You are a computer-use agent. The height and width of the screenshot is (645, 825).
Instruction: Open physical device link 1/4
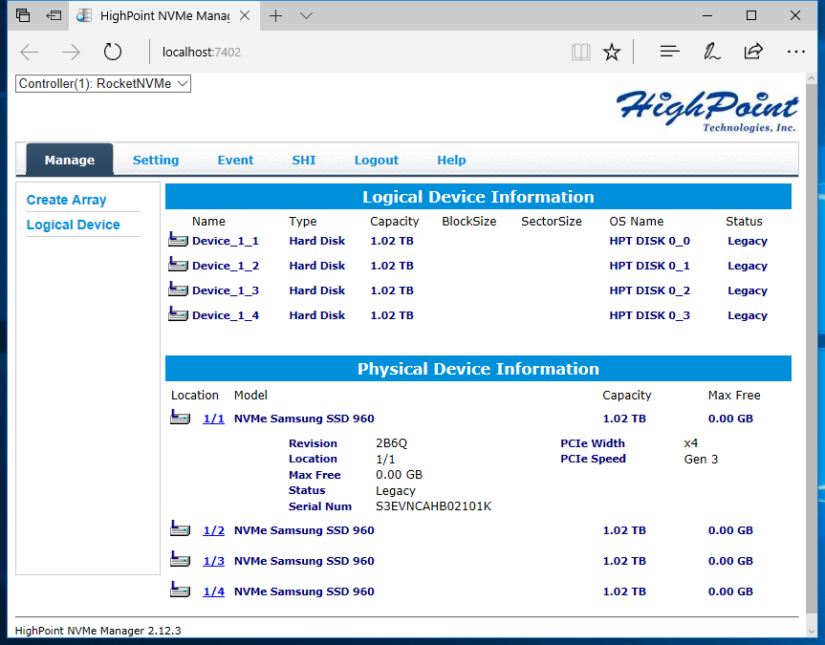point(213,591)
